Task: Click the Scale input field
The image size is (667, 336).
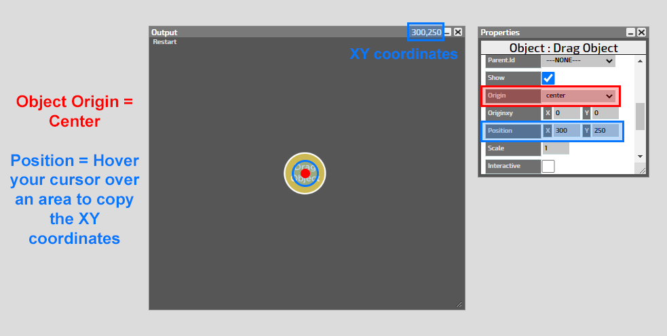Action: click(556, 148)
